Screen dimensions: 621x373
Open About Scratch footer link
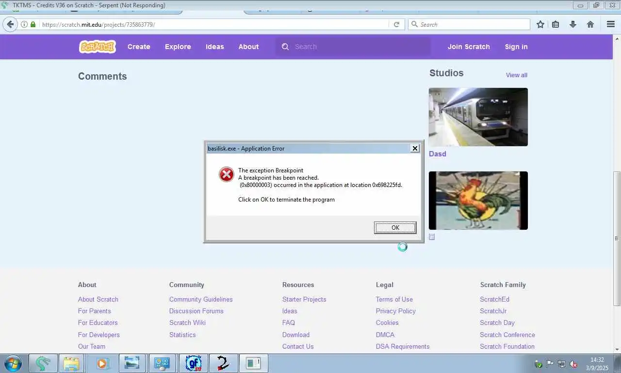coord(98,300)
